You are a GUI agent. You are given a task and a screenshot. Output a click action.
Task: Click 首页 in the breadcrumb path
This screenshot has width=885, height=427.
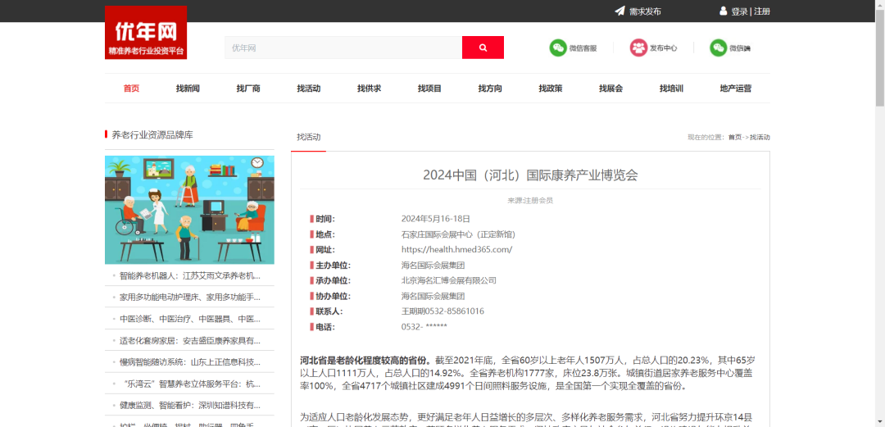coord(734,138)
